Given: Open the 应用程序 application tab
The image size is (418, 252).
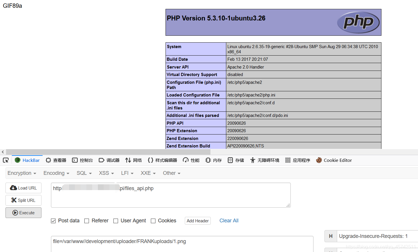Looking at the screenshot, I should (298, 160).
